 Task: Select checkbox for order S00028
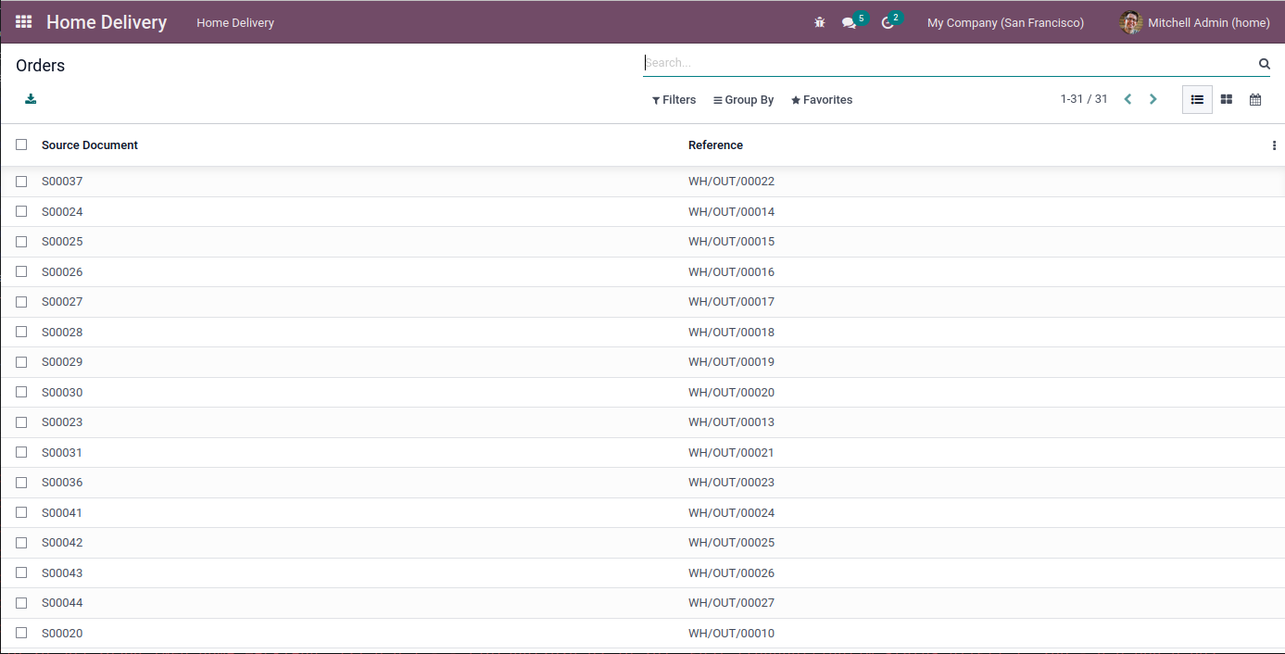pos(21,332)
